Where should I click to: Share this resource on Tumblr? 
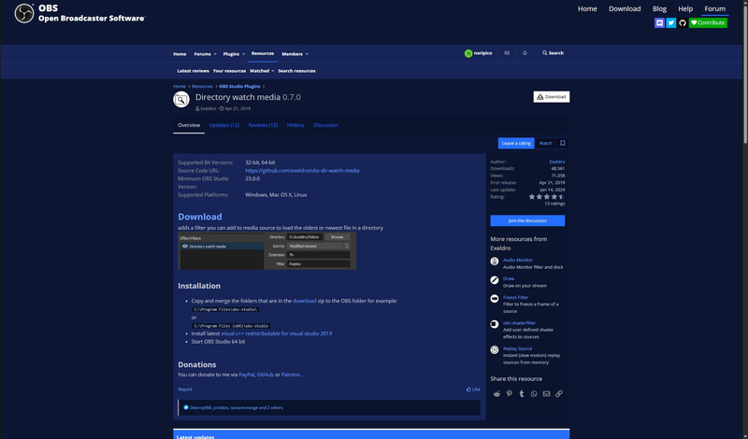(x=522, y=394)
